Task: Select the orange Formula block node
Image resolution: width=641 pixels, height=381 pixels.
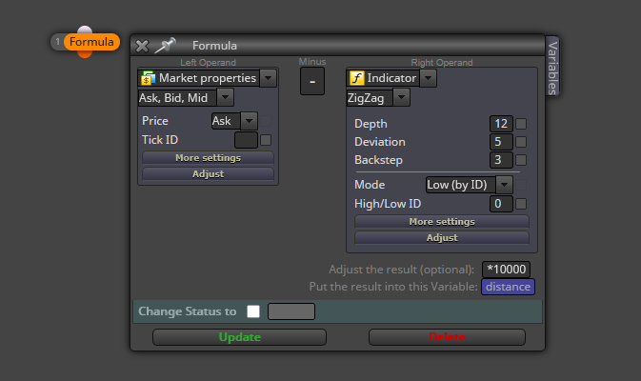Action: [x=91, y=42]
